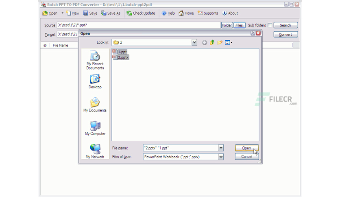Click the Save toolbar button
340x197 pixels.
90,13
